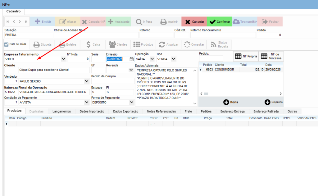Click the NF Própria table icon button
The image size is (318, 196).
point(246,56)
